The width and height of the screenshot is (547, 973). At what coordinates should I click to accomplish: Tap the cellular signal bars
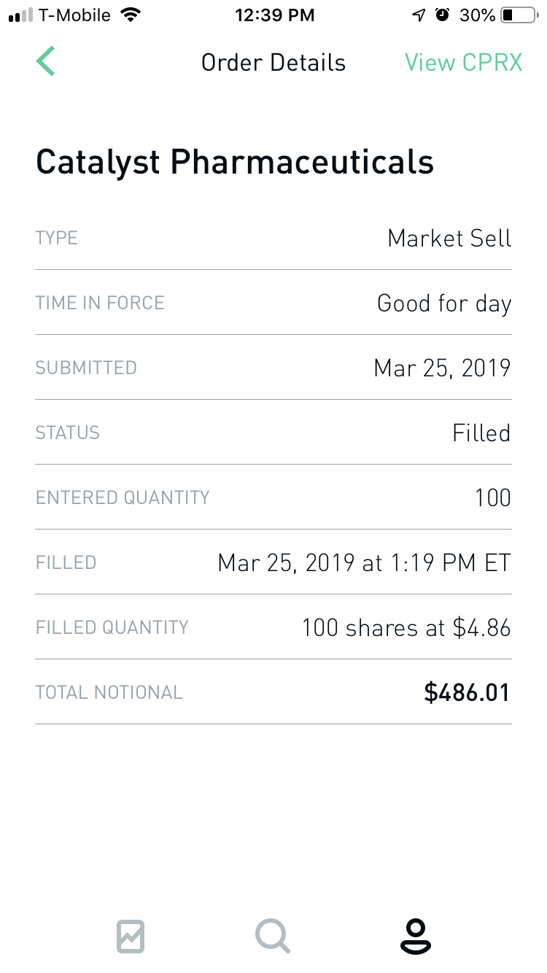20,15
